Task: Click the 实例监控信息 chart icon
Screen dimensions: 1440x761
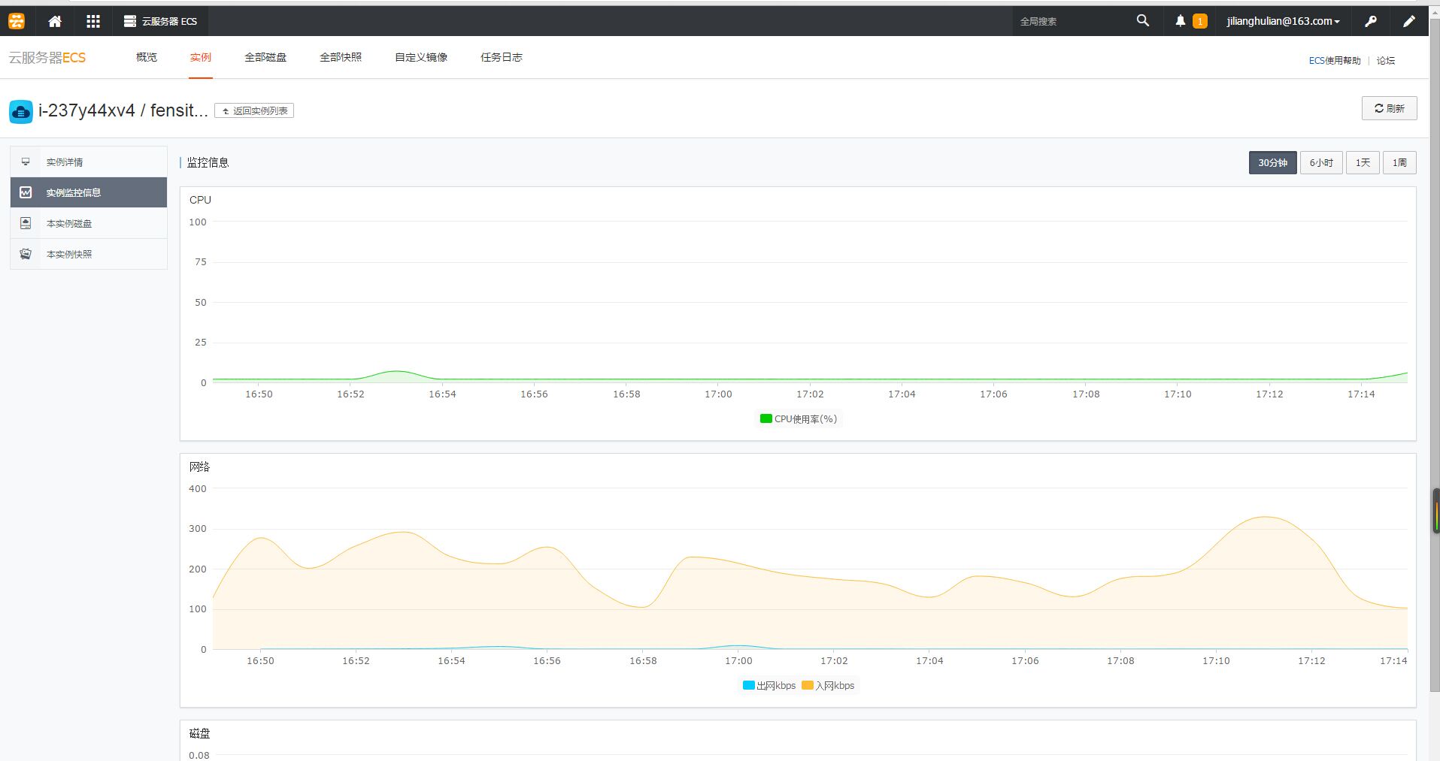Action: (x=26, y=192)
